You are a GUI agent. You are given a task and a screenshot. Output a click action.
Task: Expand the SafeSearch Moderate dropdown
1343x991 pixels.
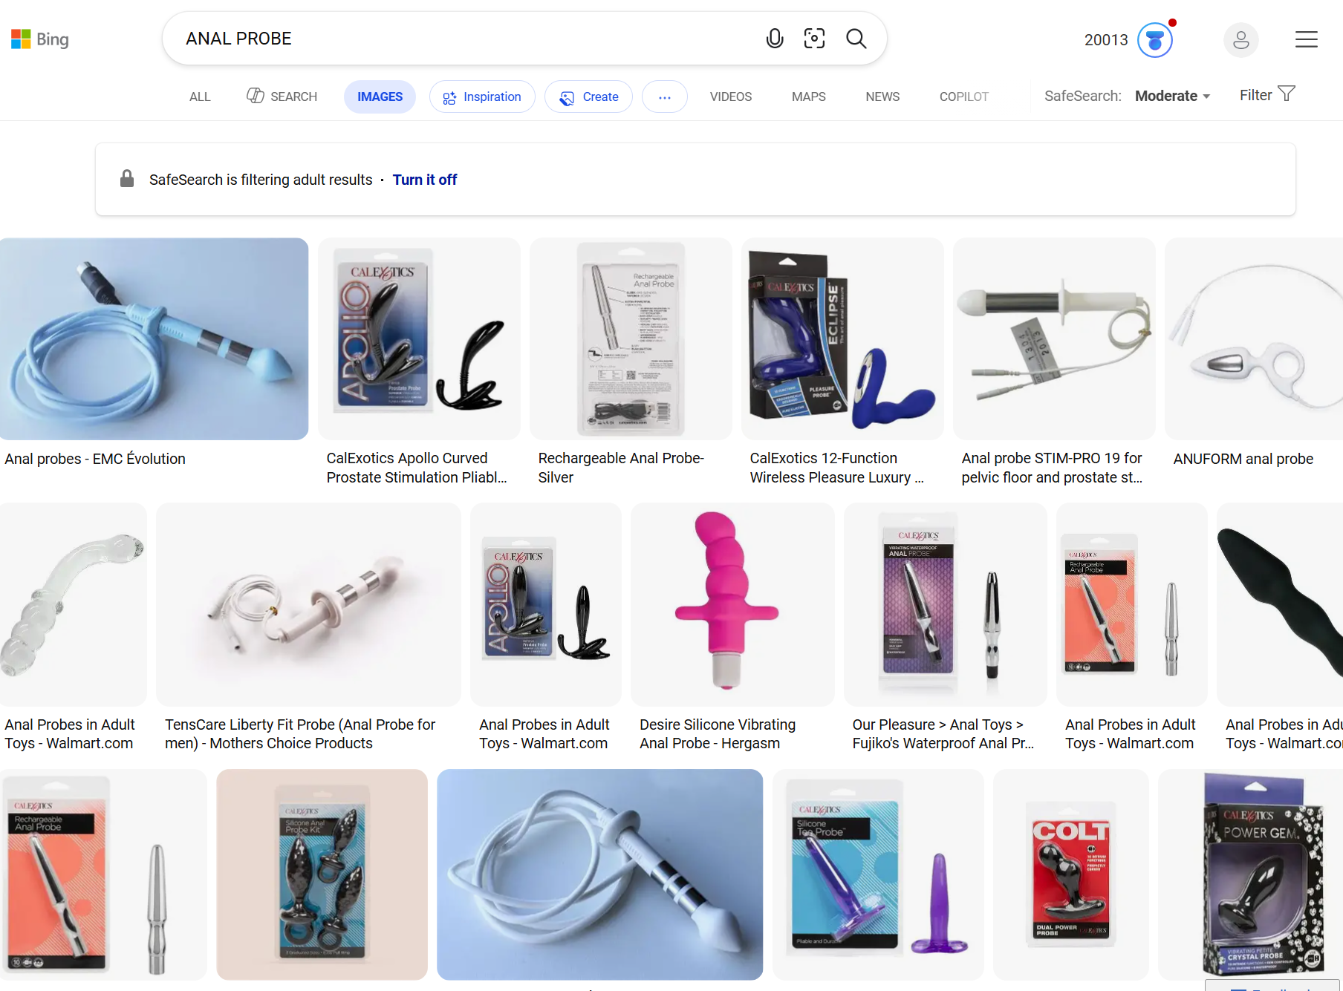[x=1172, y=96]
